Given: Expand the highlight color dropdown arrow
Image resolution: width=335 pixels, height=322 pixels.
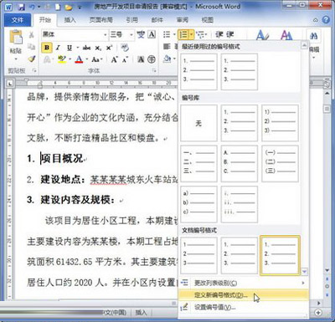Looking at the screenshot, I should (x=70, y=59).
